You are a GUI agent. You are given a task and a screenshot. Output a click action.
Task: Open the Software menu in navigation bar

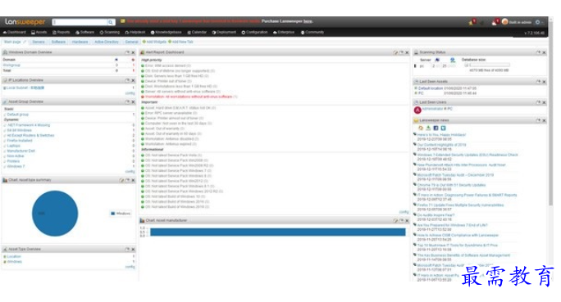point(84,32)
